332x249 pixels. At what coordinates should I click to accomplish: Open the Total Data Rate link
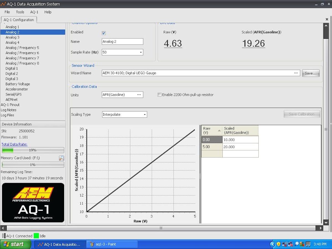point(14,144)
